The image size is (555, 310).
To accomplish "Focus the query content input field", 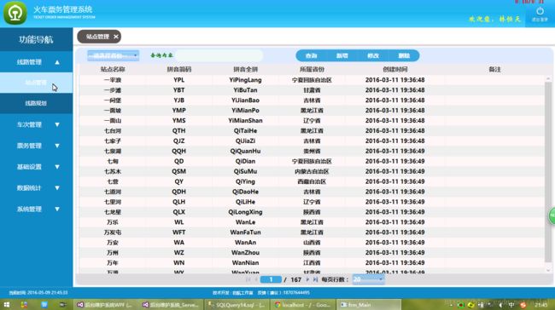I will tap(219, 55).
